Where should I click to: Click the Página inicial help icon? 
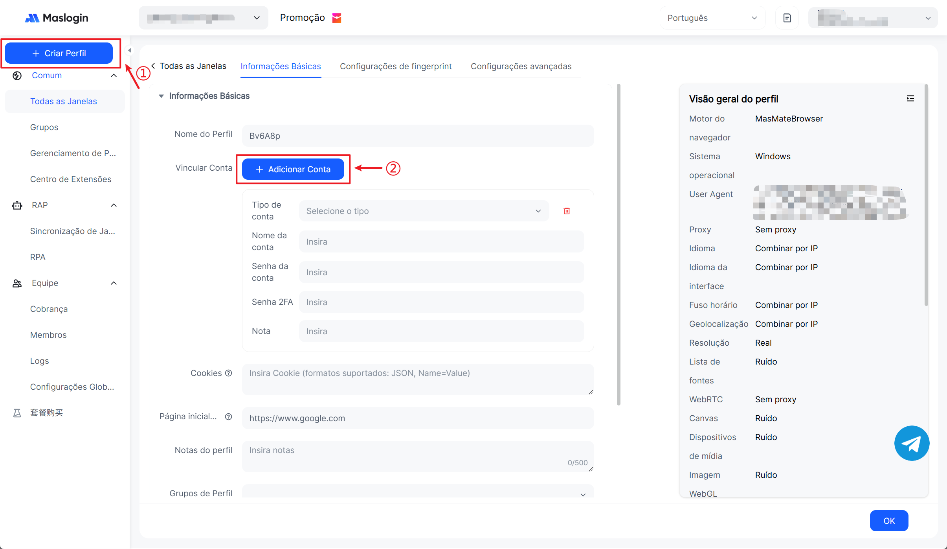click(x=229, y=416)
